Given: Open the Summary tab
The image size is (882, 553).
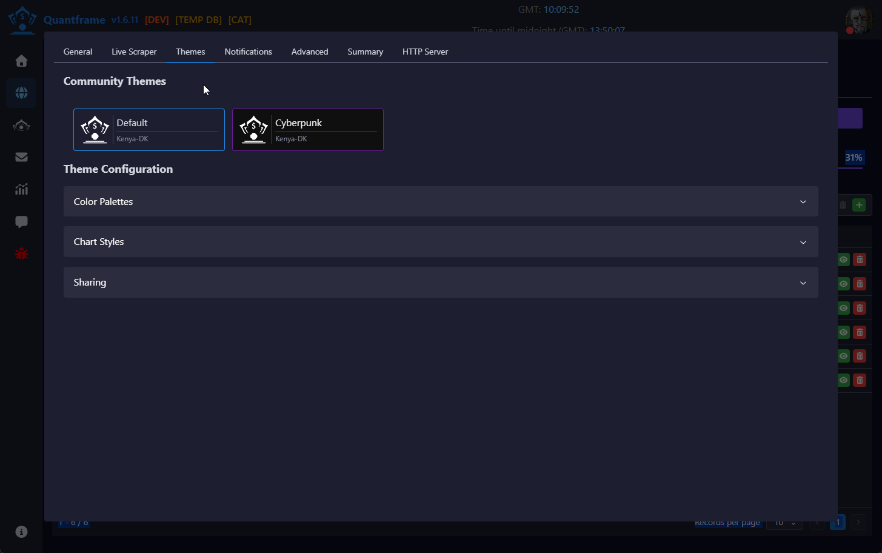Looking at the screenshot, I should point(365,52).
